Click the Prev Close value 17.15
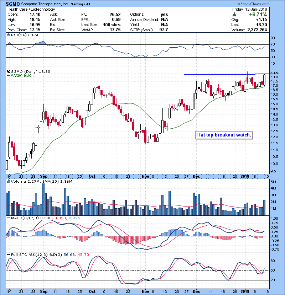Image resolution: width=285 pixels, height=295 pixels. 35,30
